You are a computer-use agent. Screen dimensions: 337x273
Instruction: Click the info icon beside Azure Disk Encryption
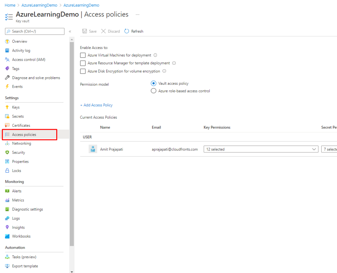(164, 71)
